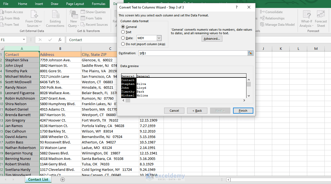This screenshot has width=331, height=184.
Task: Open the Page Layout ribbon tab
Action: [75, 4]
